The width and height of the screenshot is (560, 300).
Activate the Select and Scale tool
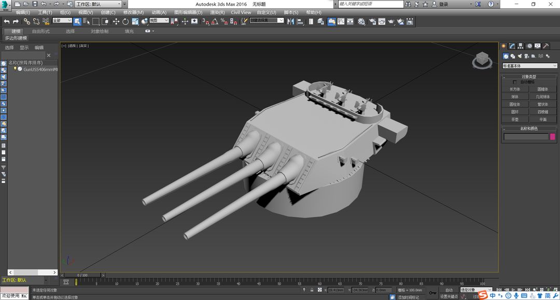pyautogui.click(x=135, y=21)
